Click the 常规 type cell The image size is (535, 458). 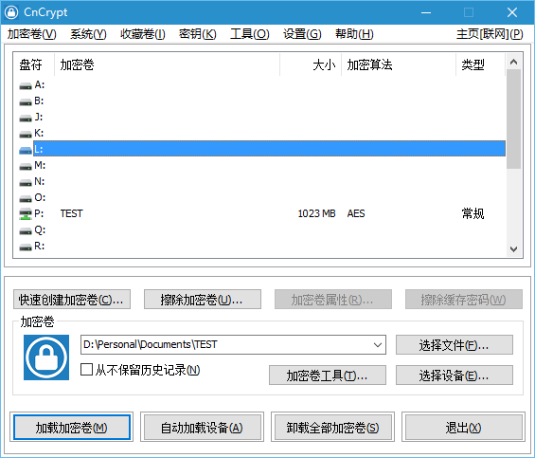[x=473, y=214]
